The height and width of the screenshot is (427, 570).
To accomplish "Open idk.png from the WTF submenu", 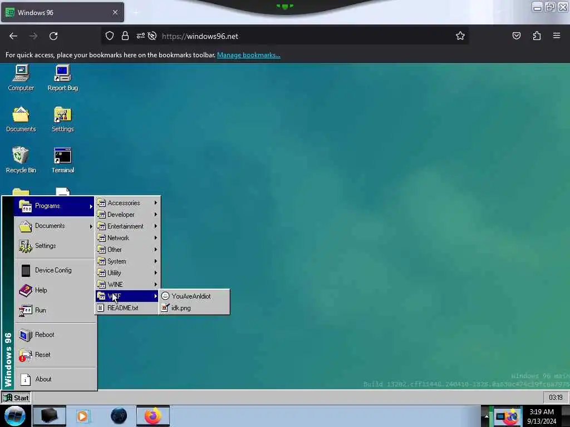I will 194,308.
